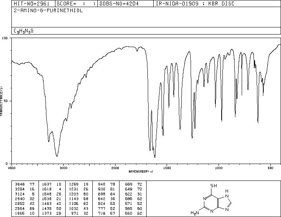Click the 2000 label on the wavenumber axis

tap(115, 168)
